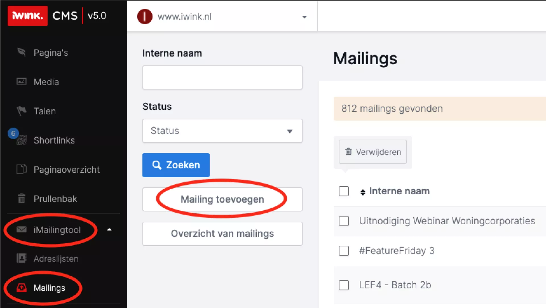Toggle the select-all mailings checkbox
The image size is (546, 308).
[x=344, y=191]
